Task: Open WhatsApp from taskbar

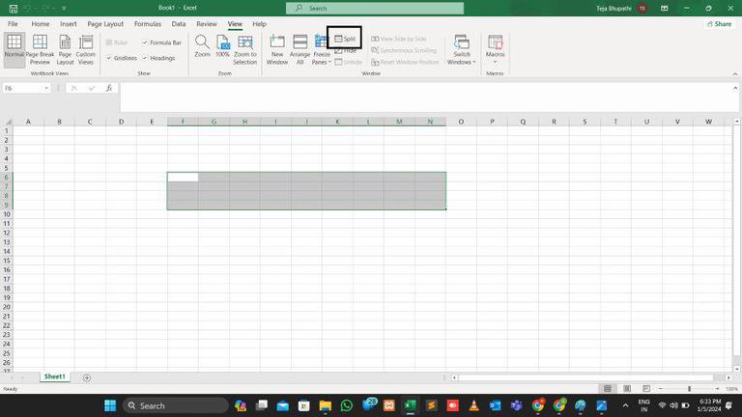Action: [347, 405]
